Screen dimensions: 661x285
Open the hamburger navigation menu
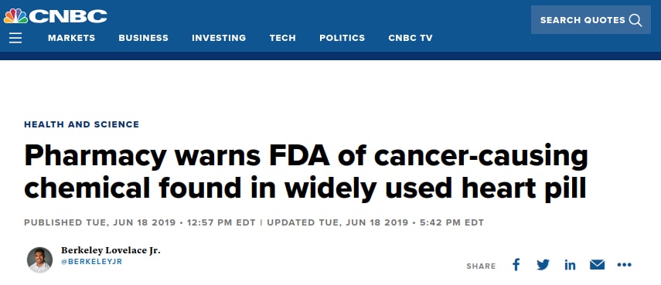point(15,38)
